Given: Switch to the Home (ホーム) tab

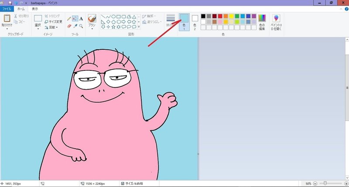Looking at the screenshot, I should (x=21, y=9).
